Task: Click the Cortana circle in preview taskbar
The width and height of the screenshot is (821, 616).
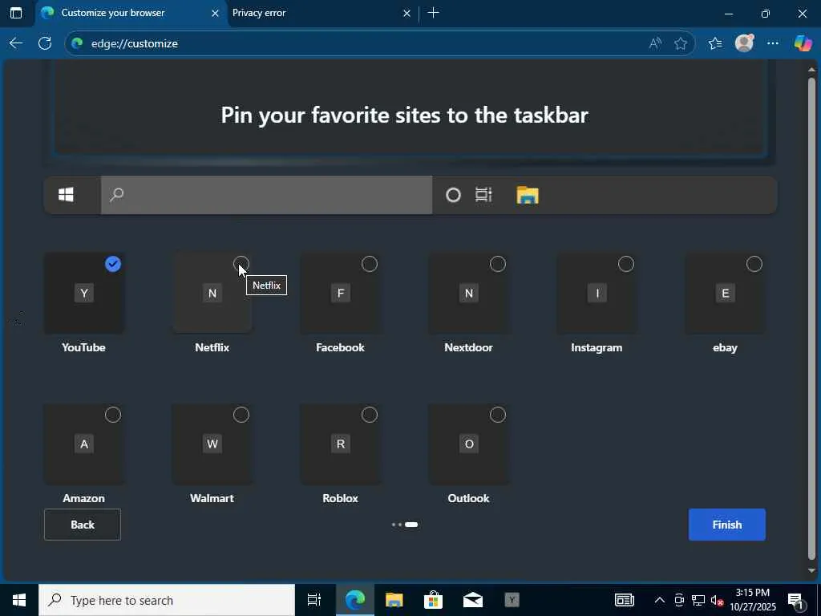Action: pyautogui.click(x=453, y=195)
